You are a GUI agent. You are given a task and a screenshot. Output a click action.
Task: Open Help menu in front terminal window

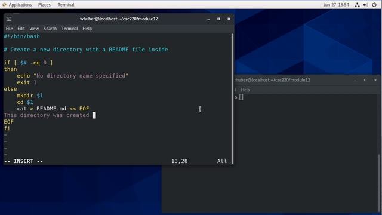(x=87, y=29)
